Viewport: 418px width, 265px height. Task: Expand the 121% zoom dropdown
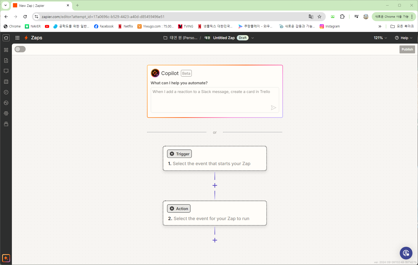tap(380, 38)
